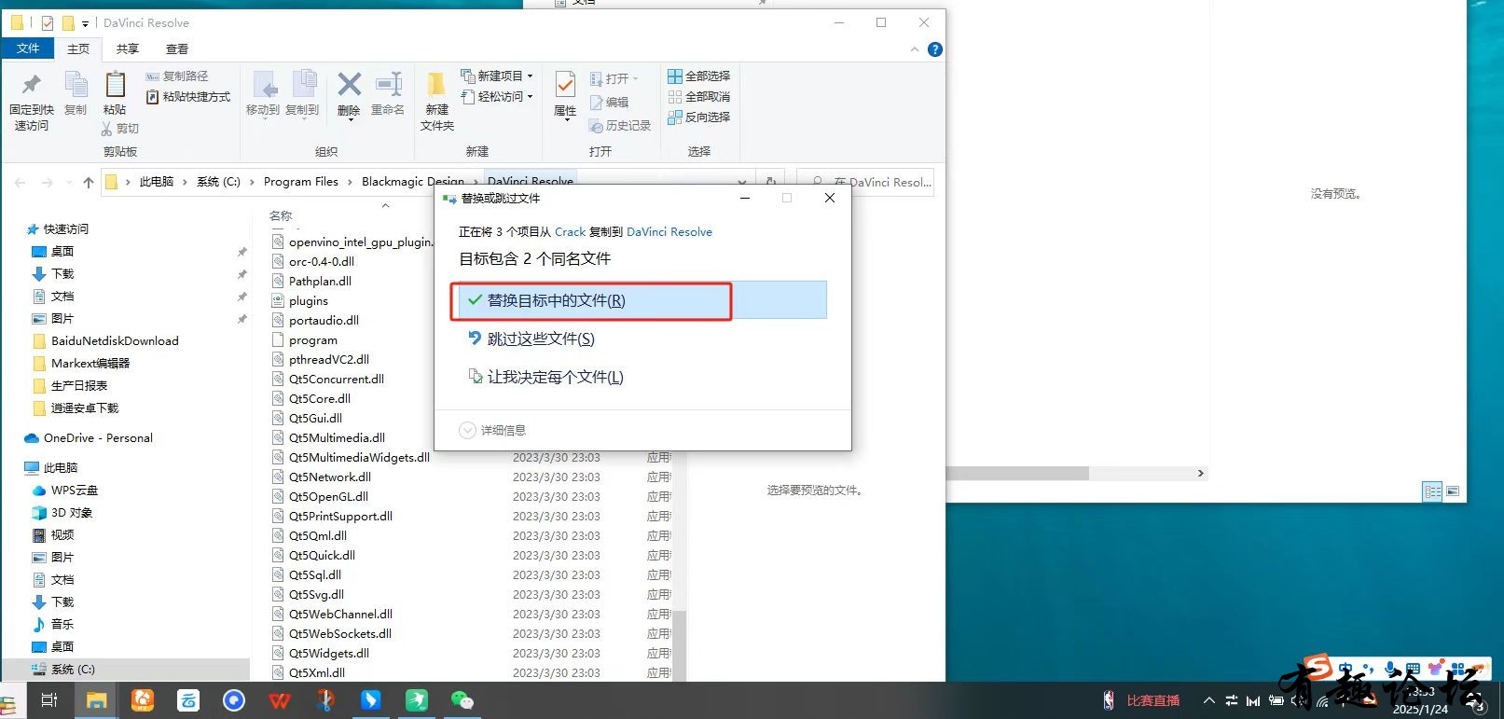Select the file Qt5Core.dll
This screenshot has height=719, width=1504.
coord(320,398)
